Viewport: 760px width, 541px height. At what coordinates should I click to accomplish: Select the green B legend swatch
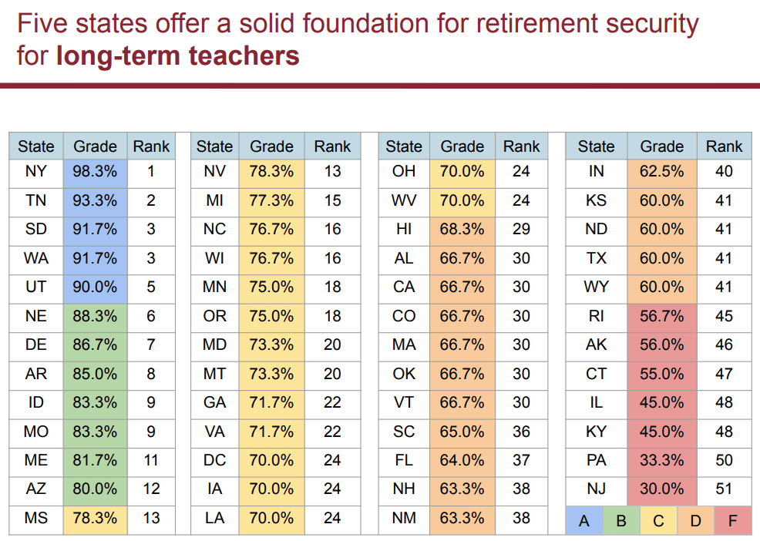(621, 521)
